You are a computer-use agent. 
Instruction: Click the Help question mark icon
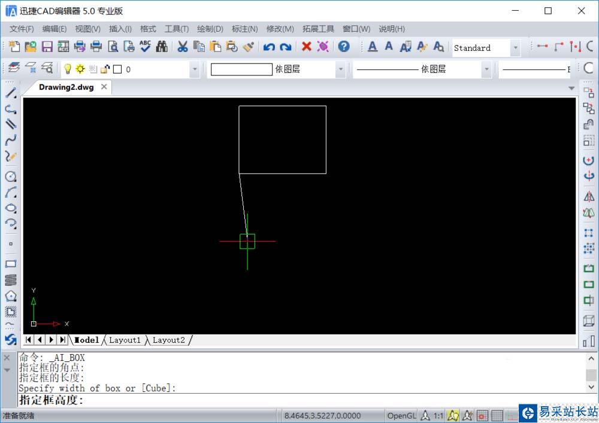tap(343, 47)
